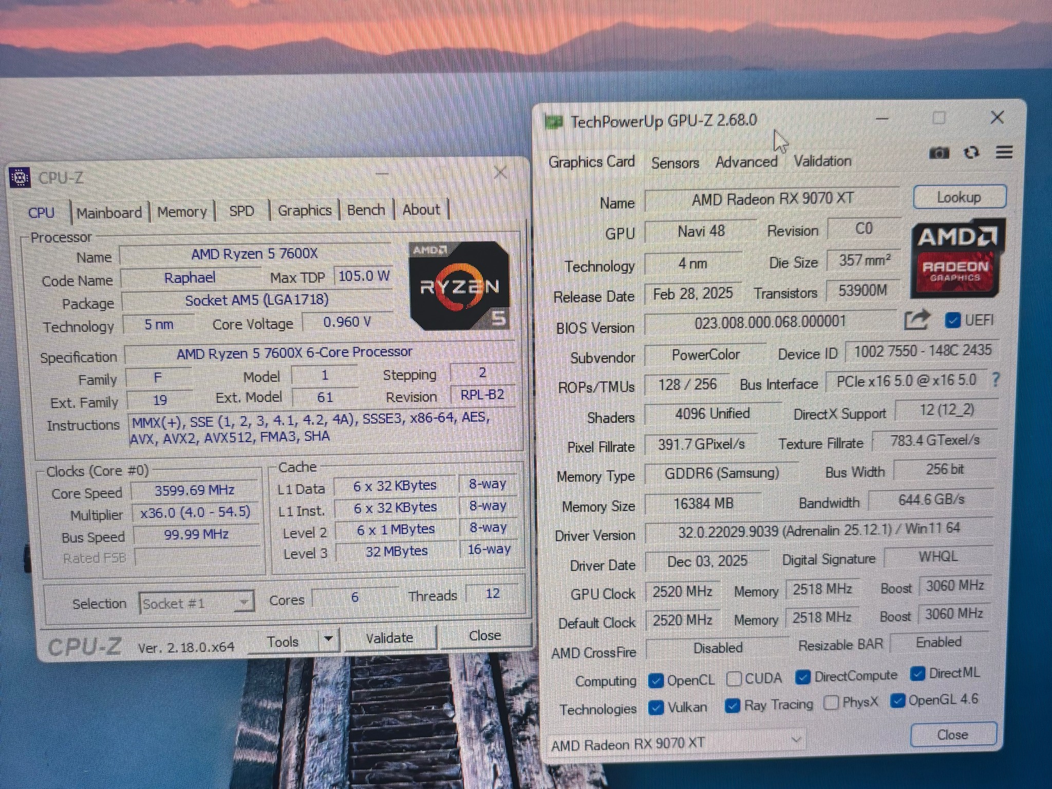Switch to the Memory tab in CPU-Z

tap(182, 212)
